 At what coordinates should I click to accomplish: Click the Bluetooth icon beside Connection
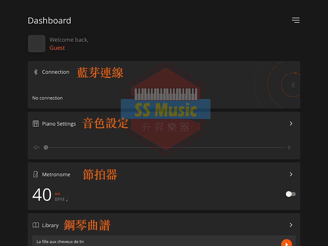[x=36, y=72]
